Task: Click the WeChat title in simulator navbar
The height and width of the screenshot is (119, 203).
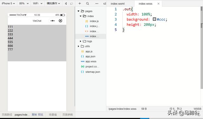Action: [37, 21]
